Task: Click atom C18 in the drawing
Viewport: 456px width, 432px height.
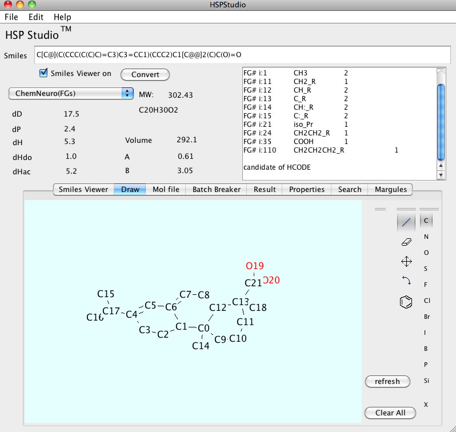Action: (258, 307)
